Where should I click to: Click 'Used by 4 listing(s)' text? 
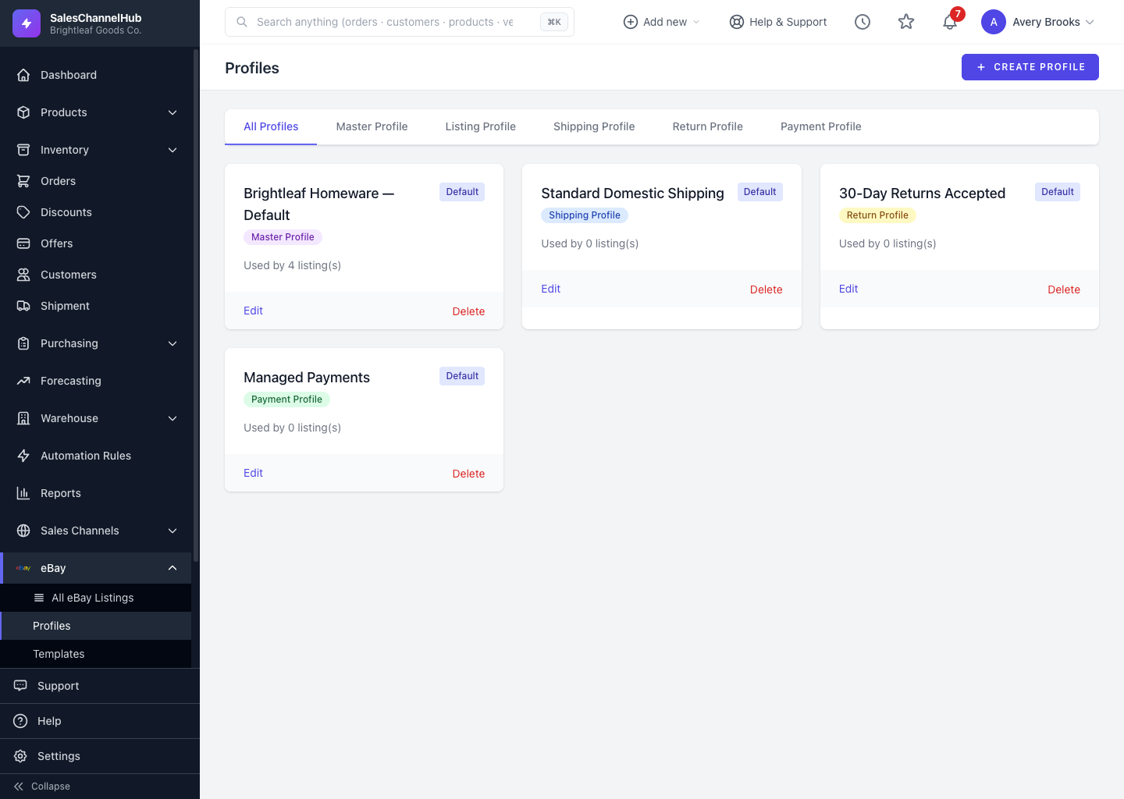[x=292, y=265]
